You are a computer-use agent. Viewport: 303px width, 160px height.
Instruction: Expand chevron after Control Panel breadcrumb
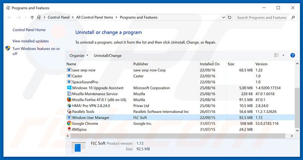click(73, 17)
